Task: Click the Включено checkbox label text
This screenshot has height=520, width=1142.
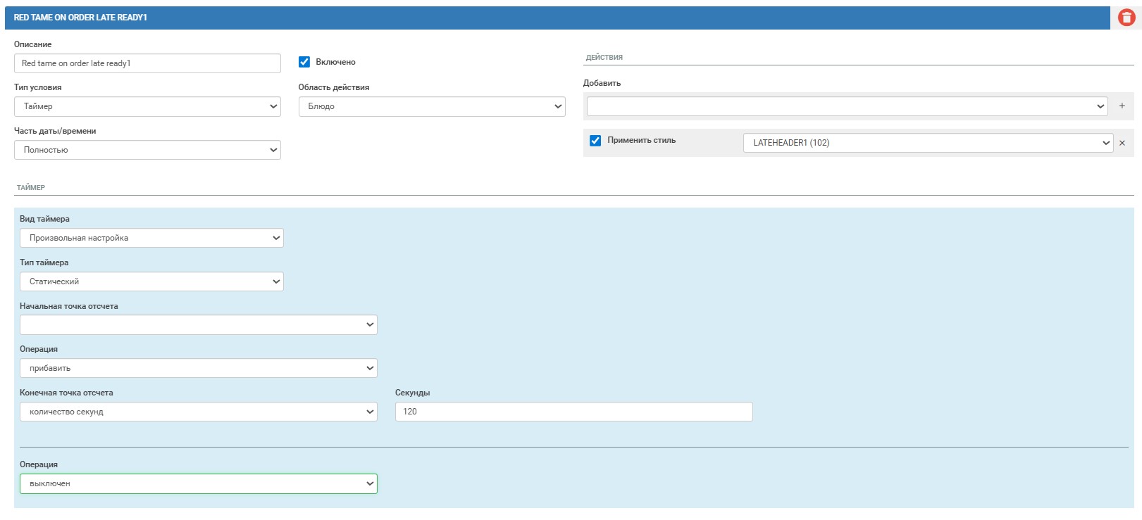Action: [335, 62]
